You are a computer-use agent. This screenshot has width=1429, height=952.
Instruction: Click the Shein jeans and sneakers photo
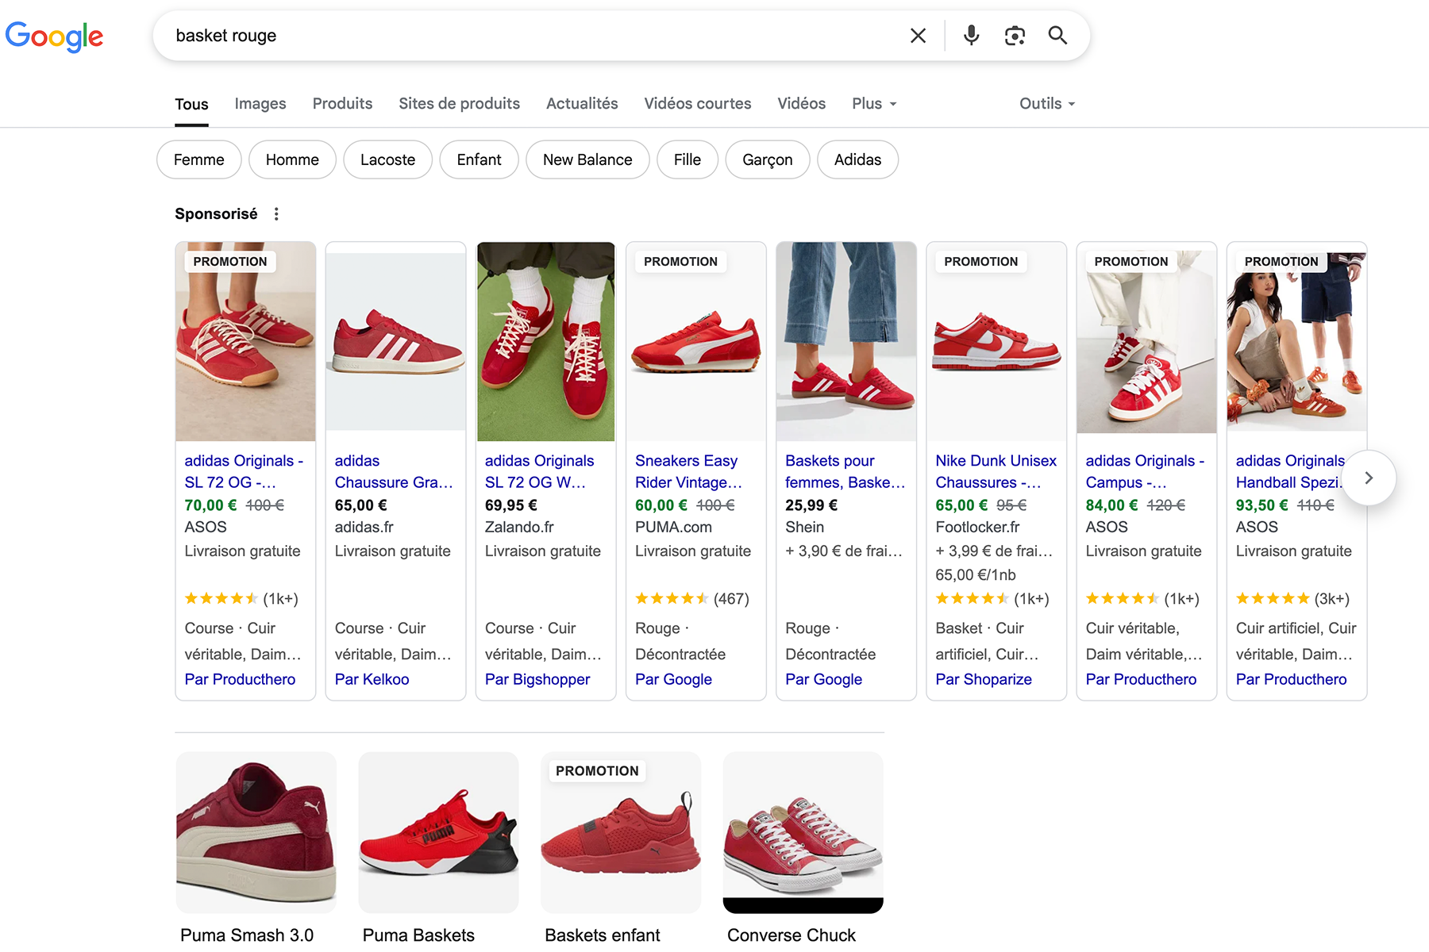pos(846,341)
